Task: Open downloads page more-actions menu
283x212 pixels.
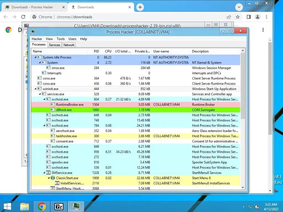Action: (x=263, y=30)
